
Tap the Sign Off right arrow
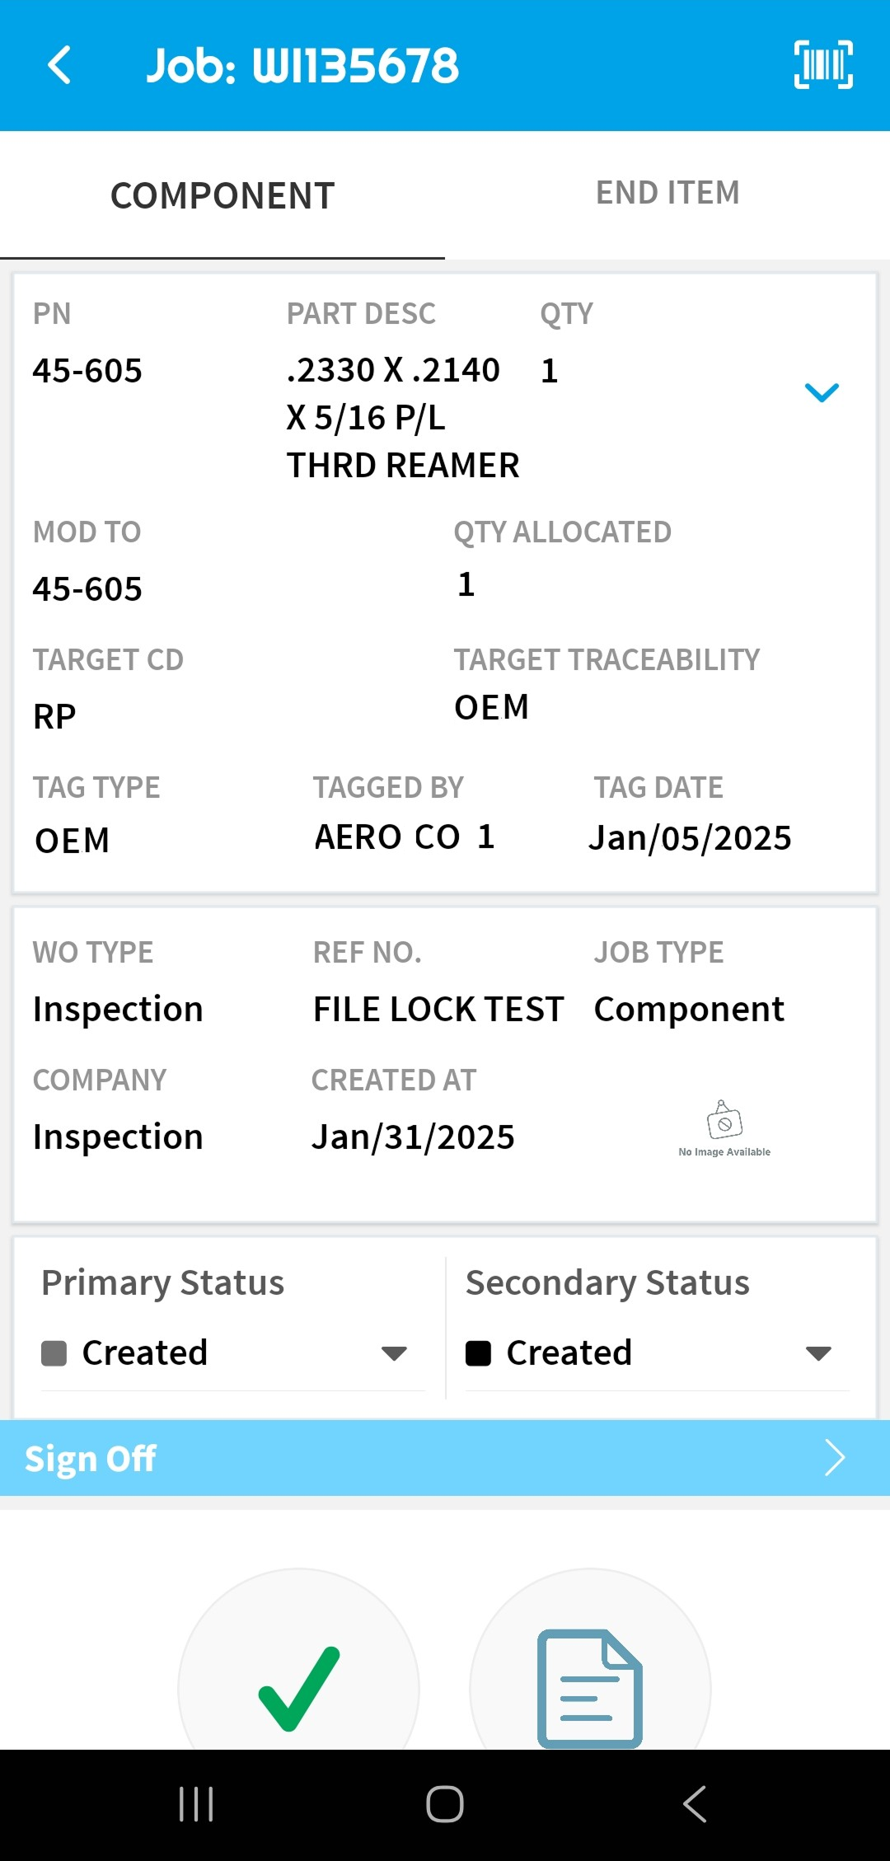tap(835, 1458)
